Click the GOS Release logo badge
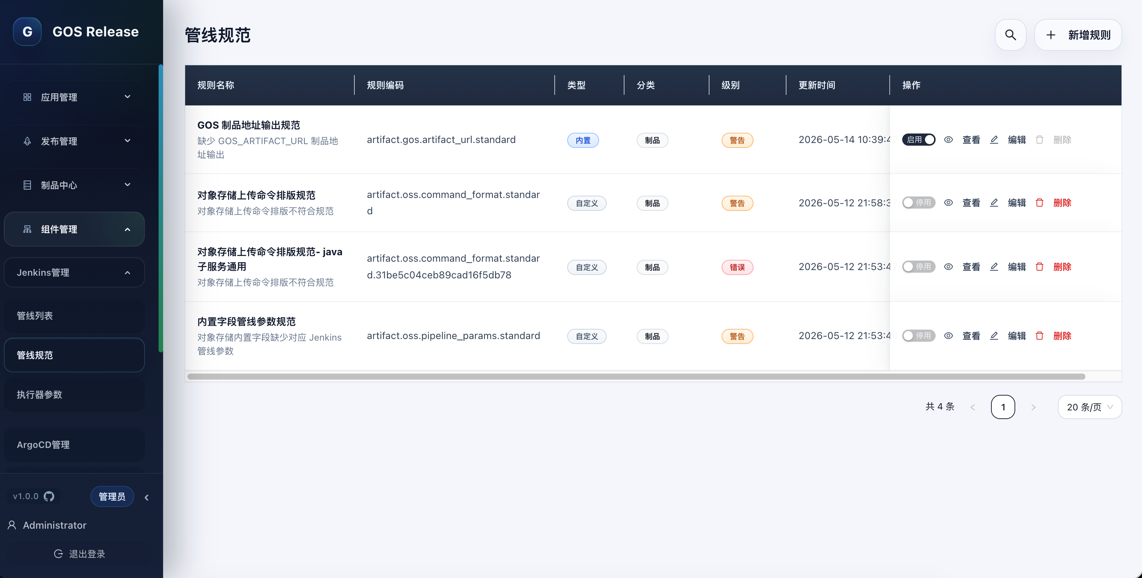1142x578 pixels. tap(27, 31)
